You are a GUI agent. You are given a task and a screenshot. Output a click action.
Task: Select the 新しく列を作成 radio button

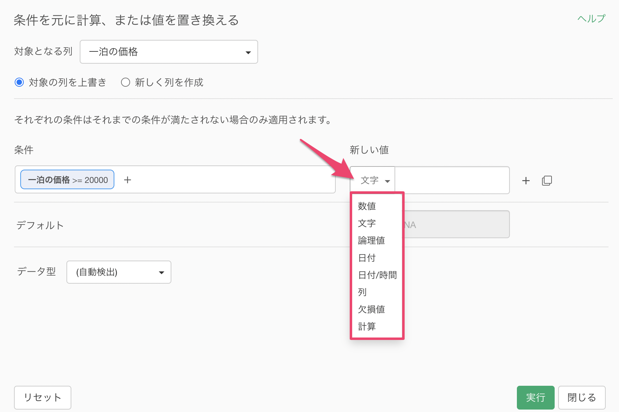coord(126,83)
